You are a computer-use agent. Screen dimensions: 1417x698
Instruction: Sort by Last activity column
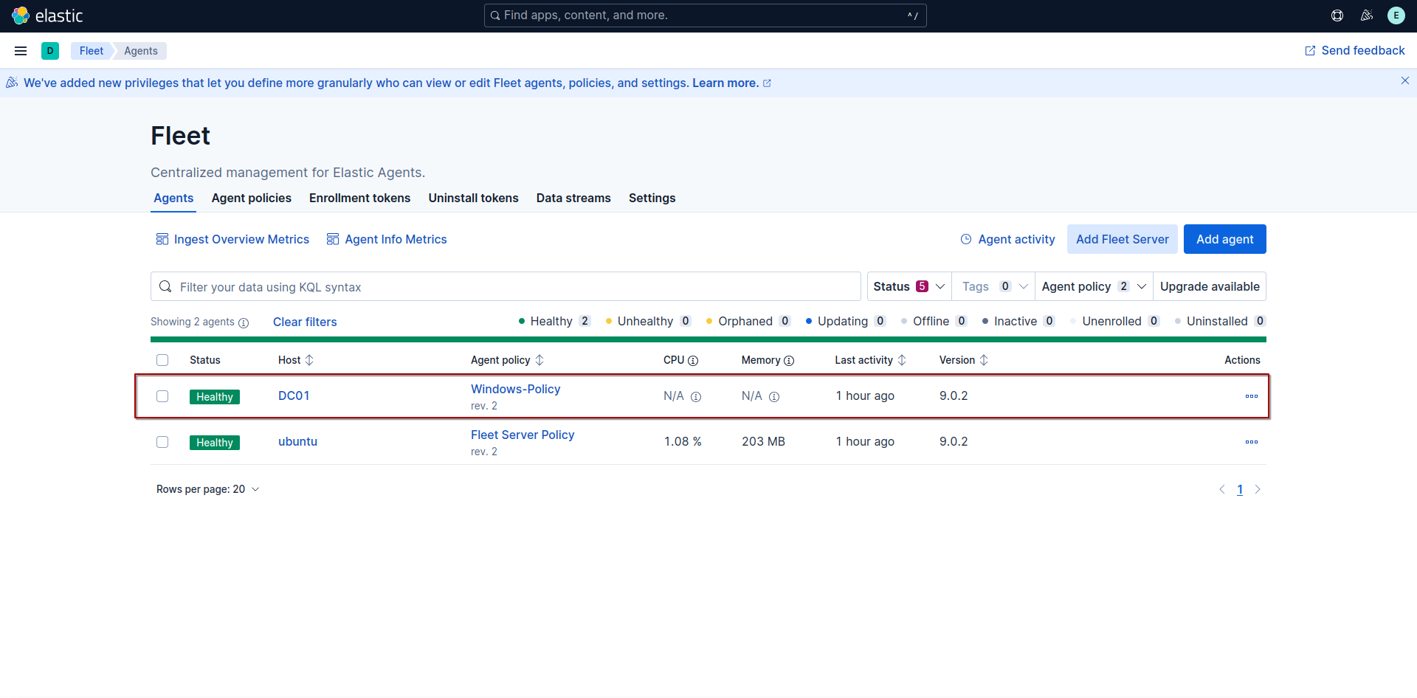click(x=870, y=360)
